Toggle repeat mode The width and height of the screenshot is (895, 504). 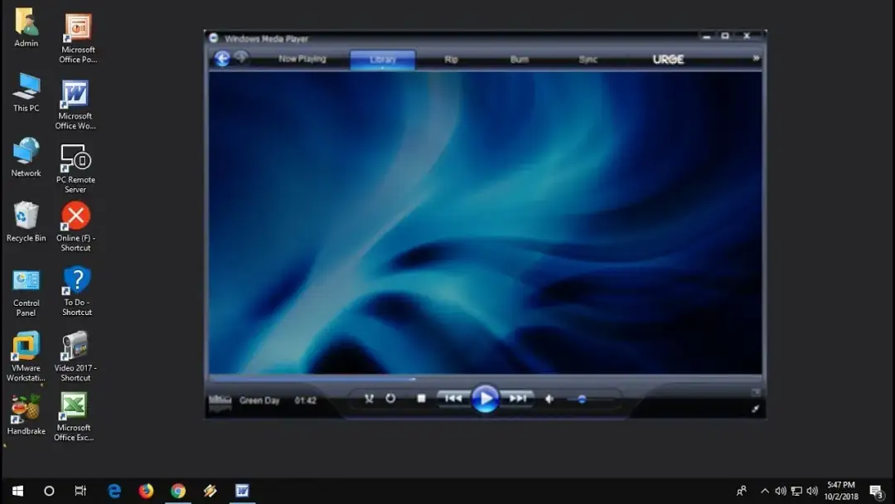[x=389, y=399]
